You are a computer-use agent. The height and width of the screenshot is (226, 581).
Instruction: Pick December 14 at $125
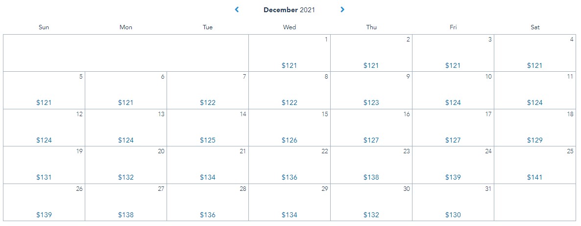coord(208,127)
